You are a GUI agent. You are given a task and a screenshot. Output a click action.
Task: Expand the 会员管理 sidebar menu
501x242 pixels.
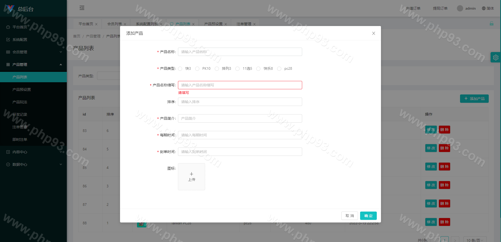[x=33, y=52]
